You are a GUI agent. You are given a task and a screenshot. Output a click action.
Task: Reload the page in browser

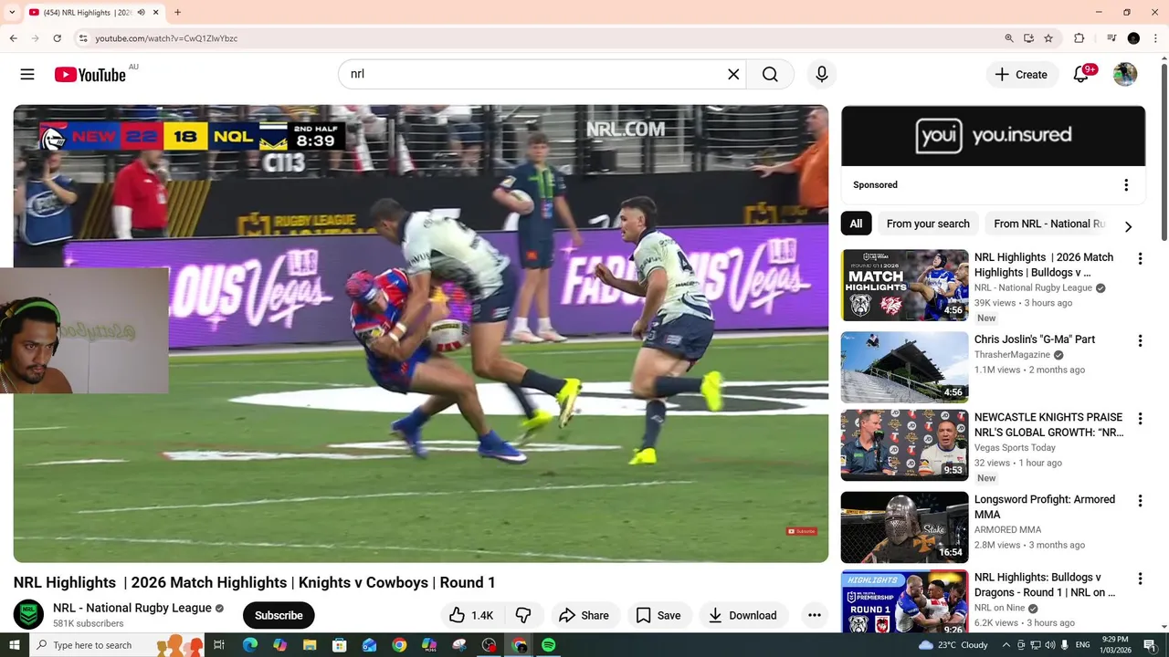tap(57, 38)
